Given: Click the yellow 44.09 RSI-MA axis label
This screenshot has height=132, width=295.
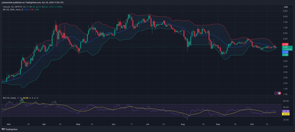Looking at the screenshot, I should [x=285, y=114].
